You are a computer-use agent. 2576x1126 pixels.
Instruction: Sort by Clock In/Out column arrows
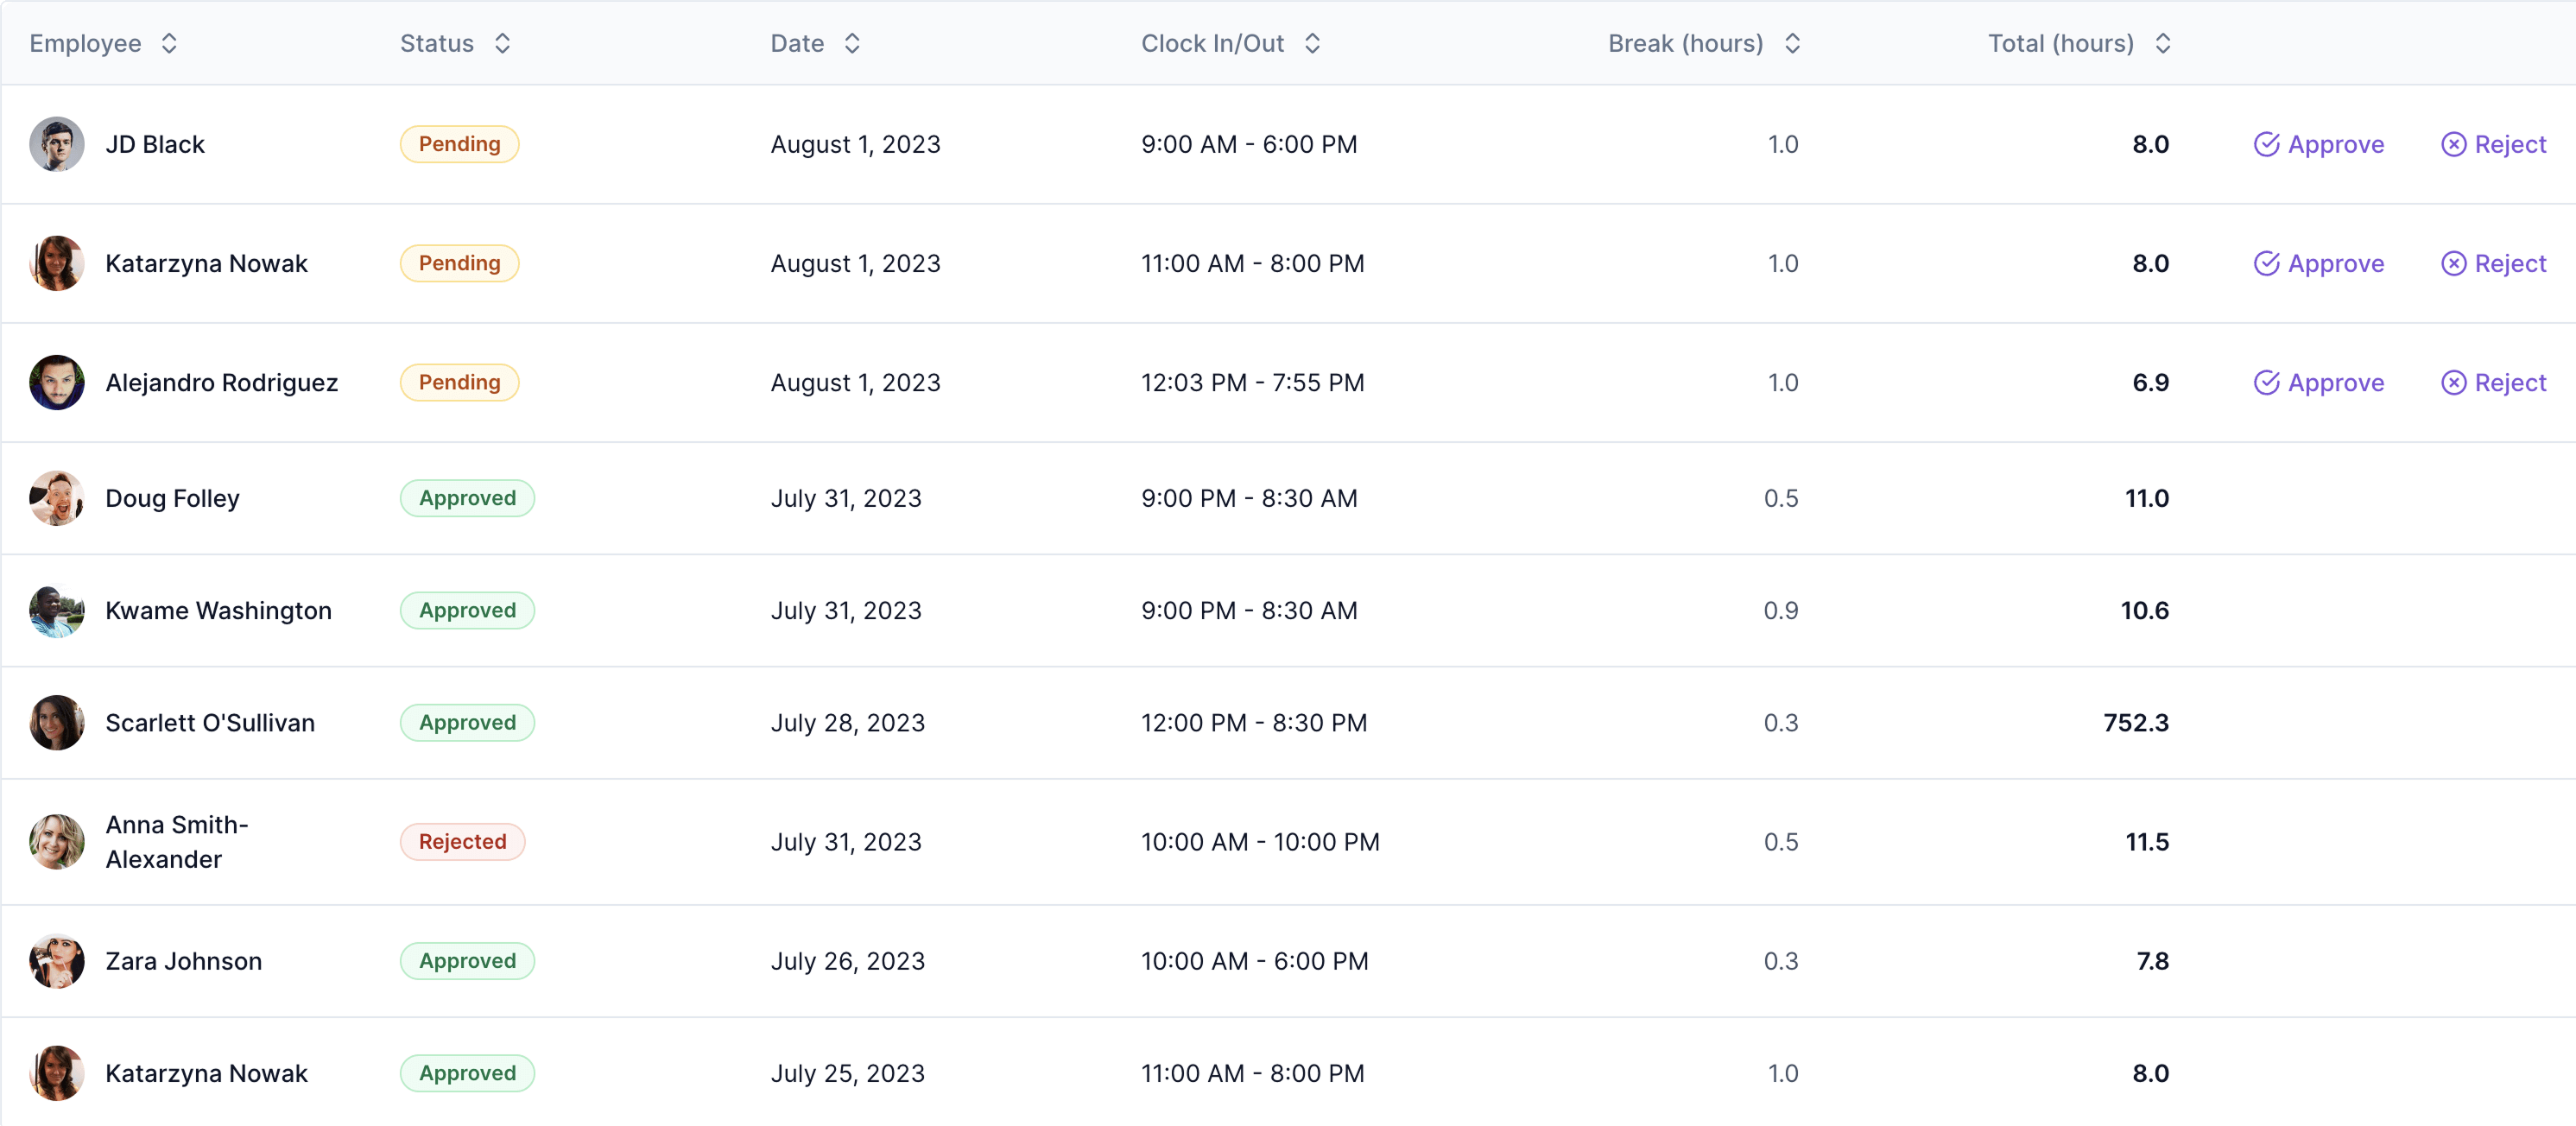(x=1312, y=43)
